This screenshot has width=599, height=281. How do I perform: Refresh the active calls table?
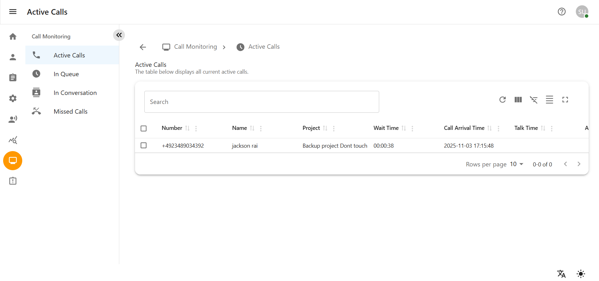click(502, 100)
